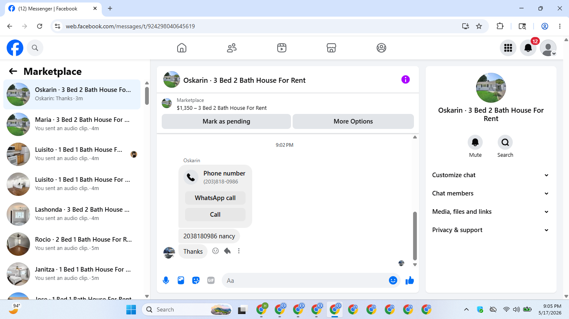Click Oskarin's large listing photo in sidebar
Viewport: 569px width, 319px height.
[x=491, y=88]
